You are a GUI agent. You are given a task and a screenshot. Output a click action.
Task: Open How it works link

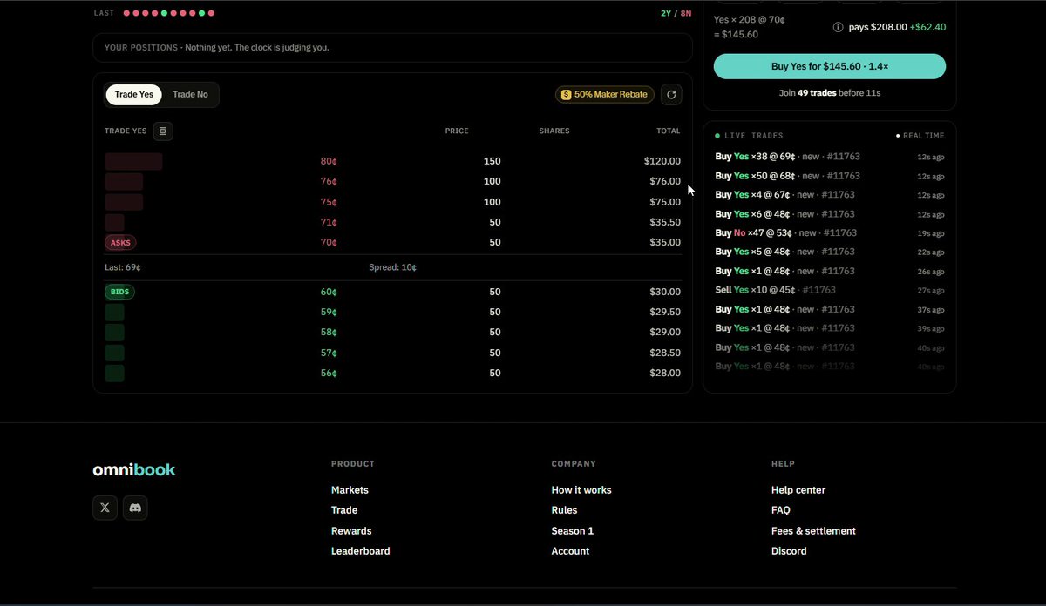[x=581, y=490]
